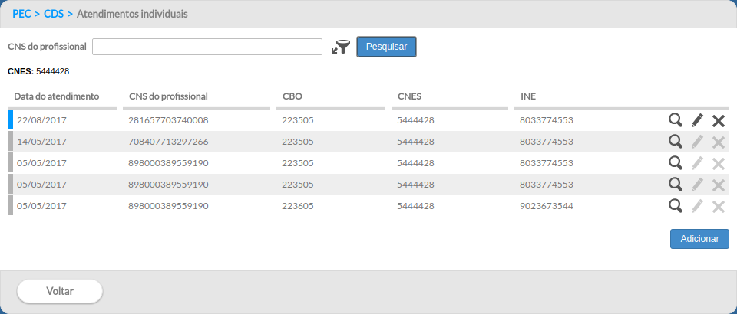Viewport: 737px width, 314px height.
Task: Delete the 22/08/2017 record
Action: click(x=719, y=121)
